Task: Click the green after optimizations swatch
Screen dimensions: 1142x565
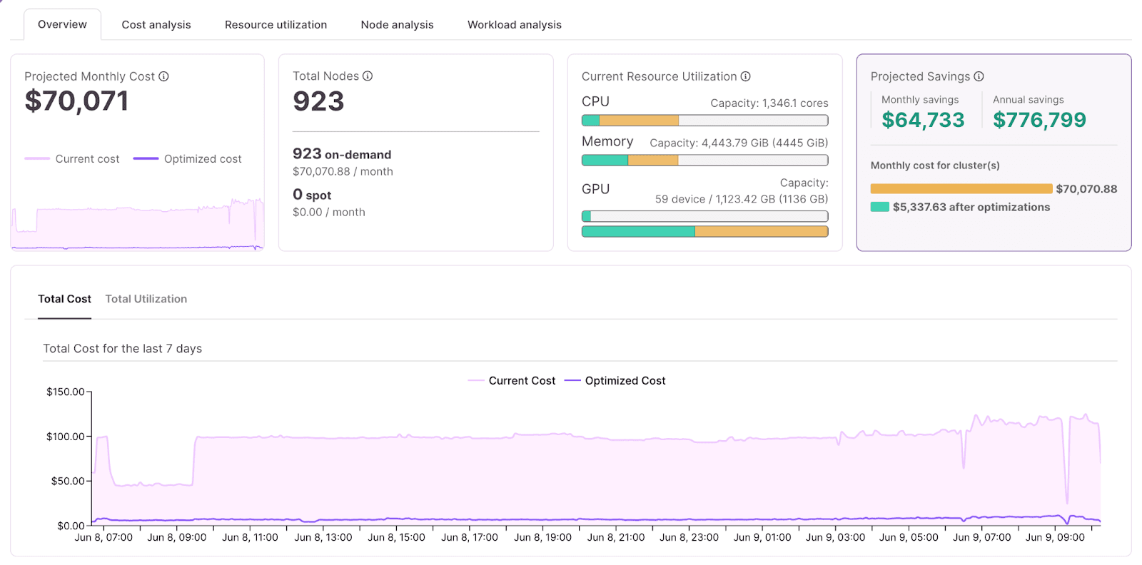Action: tap(879, 207)
